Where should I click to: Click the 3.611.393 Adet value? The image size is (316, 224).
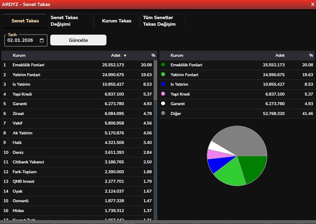point(114,152)
